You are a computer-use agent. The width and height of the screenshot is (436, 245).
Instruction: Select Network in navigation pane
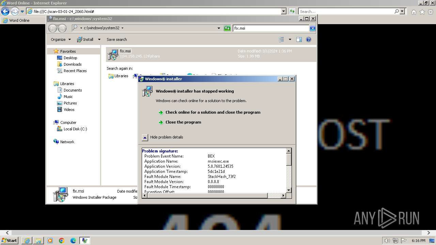(x=67, y=142)
